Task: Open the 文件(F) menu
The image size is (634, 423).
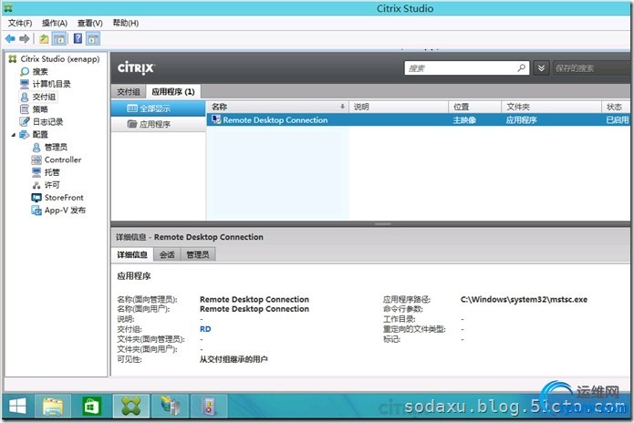Action: click(20, 23)
